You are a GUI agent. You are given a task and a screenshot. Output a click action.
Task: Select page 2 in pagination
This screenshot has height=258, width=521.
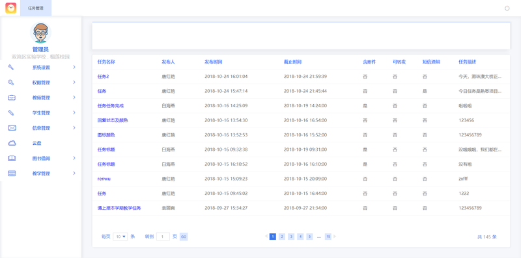coord(282,237)
